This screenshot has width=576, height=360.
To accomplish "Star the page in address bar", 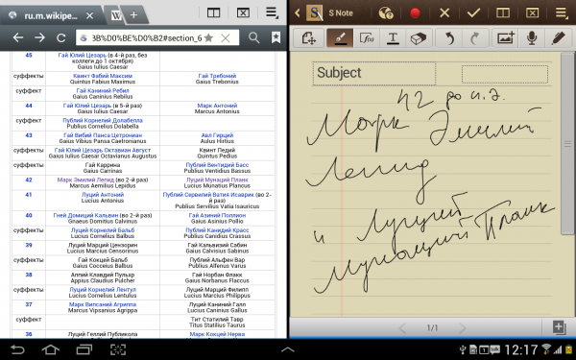I will pyautogui.click(x=208, y=37).
